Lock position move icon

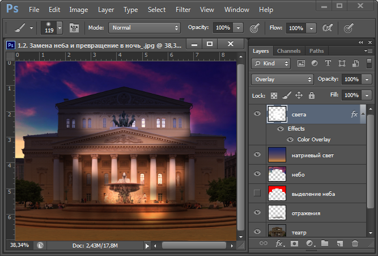tap(299, 95)
